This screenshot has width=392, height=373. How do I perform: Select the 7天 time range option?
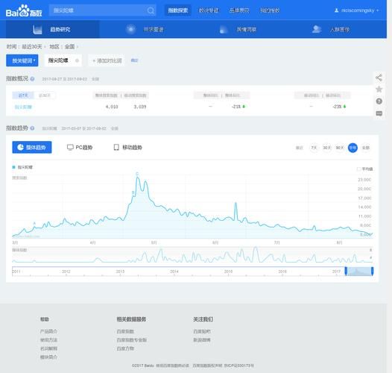point(314,148)
